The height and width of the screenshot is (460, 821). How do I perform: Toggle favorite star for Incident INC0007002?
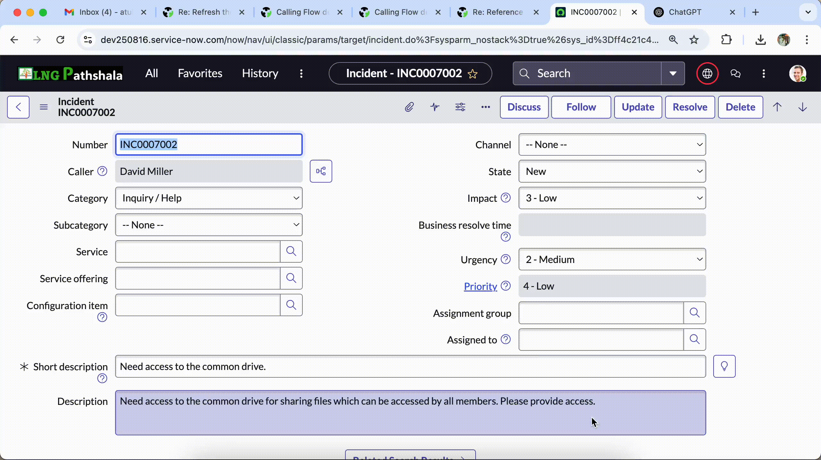473,74
